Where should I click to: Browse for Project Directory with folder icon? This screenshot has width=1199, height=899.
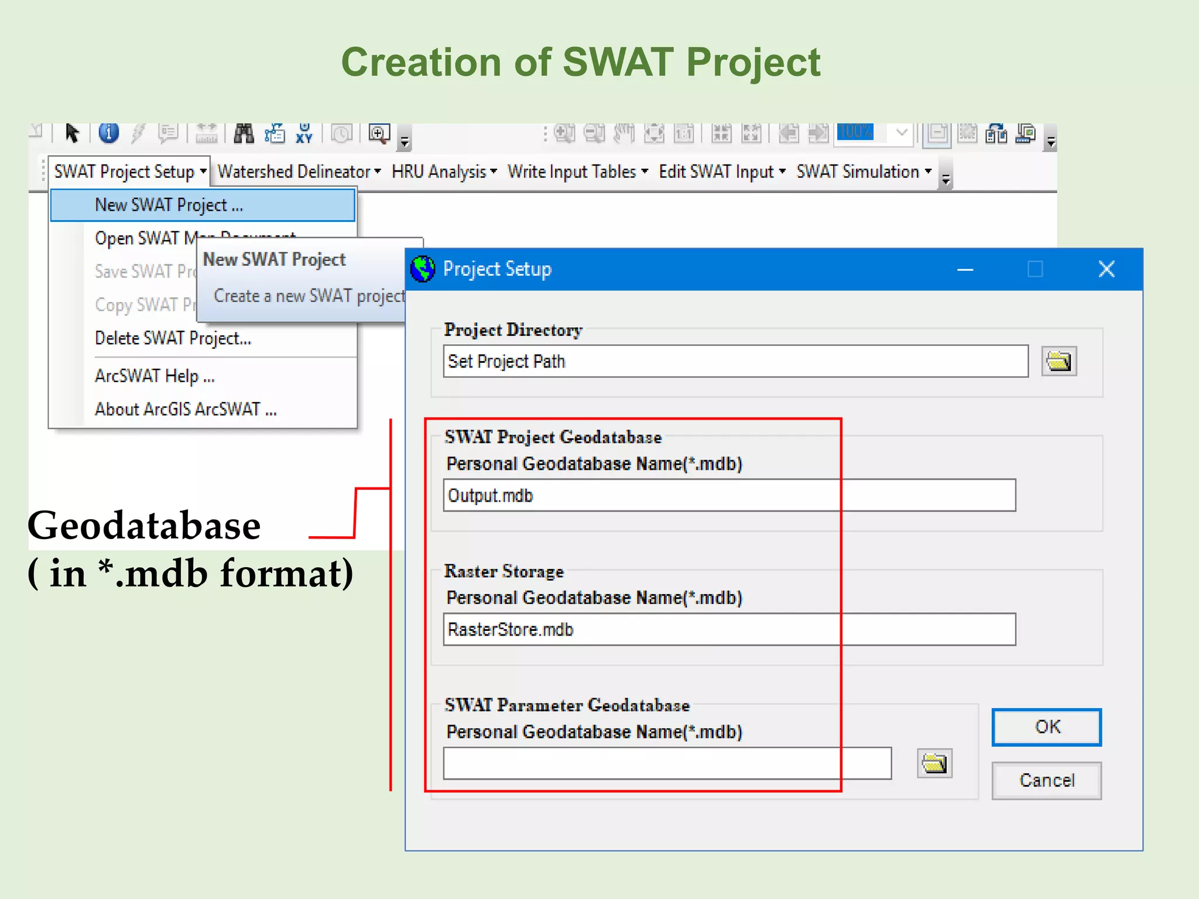click(x=1058, y=361)
